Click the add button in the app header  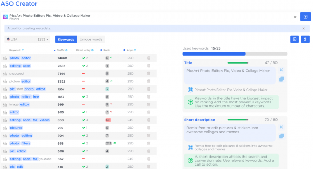pyautogui.click(x=305, y=17)
